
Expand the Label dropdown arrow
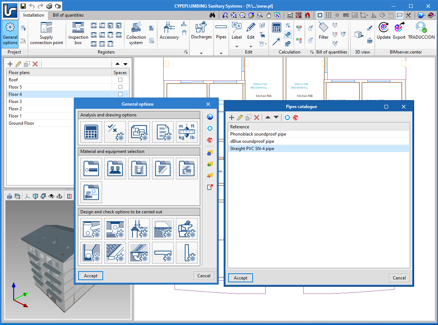pos(237,46)
